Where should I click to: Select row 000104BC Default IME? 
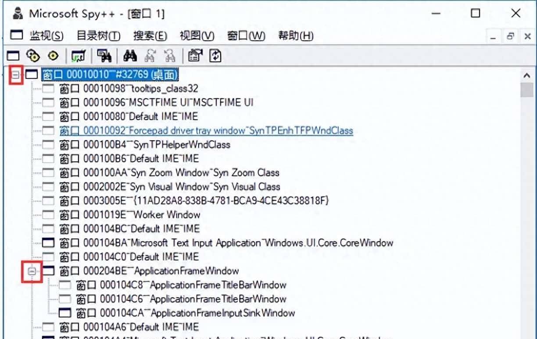point(129,229)
